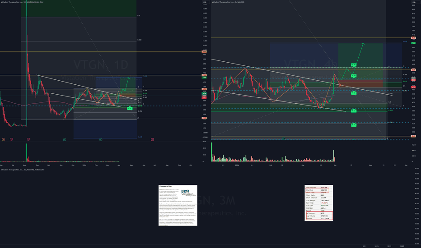This screenshot has width=421, height=248.
Task: Click the '1.2M' label on the 4h volume scale
Action: tap(413, 145)
